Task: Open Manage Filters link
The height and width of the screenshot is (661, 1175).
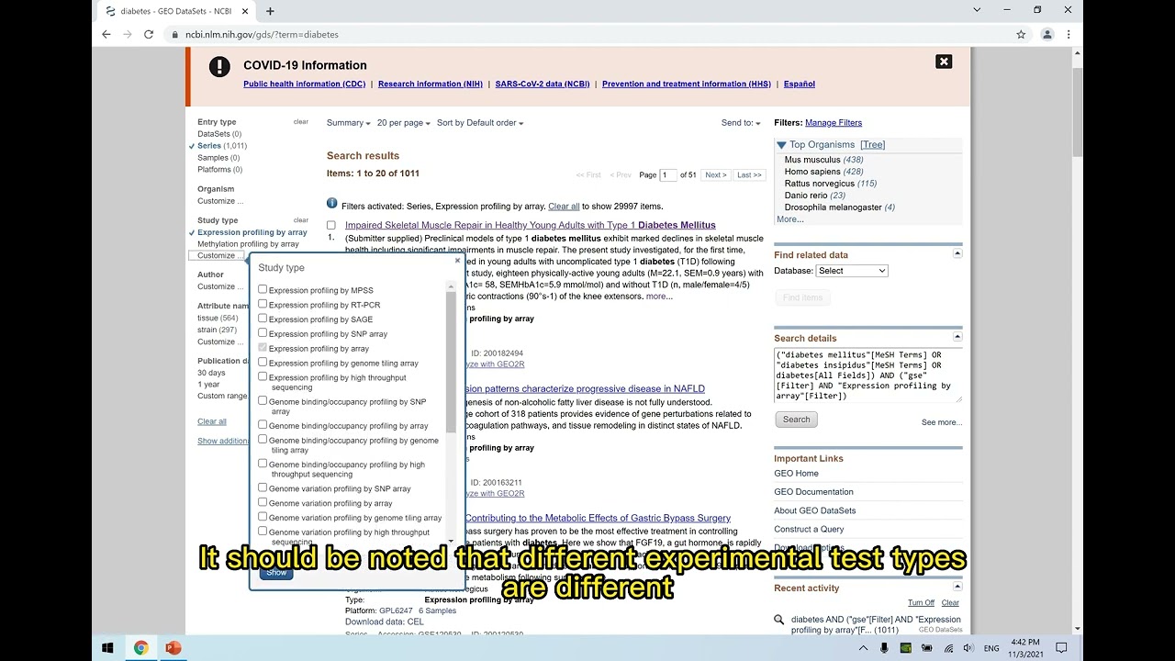Action: 834,123
